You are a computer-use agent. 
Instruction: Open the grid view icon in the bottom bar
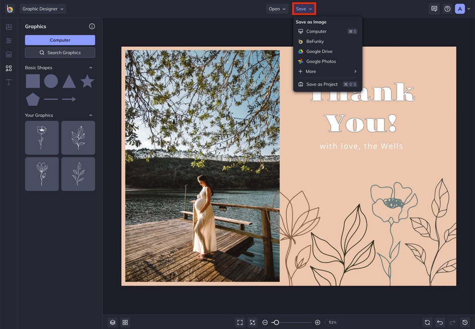(125, 322)
